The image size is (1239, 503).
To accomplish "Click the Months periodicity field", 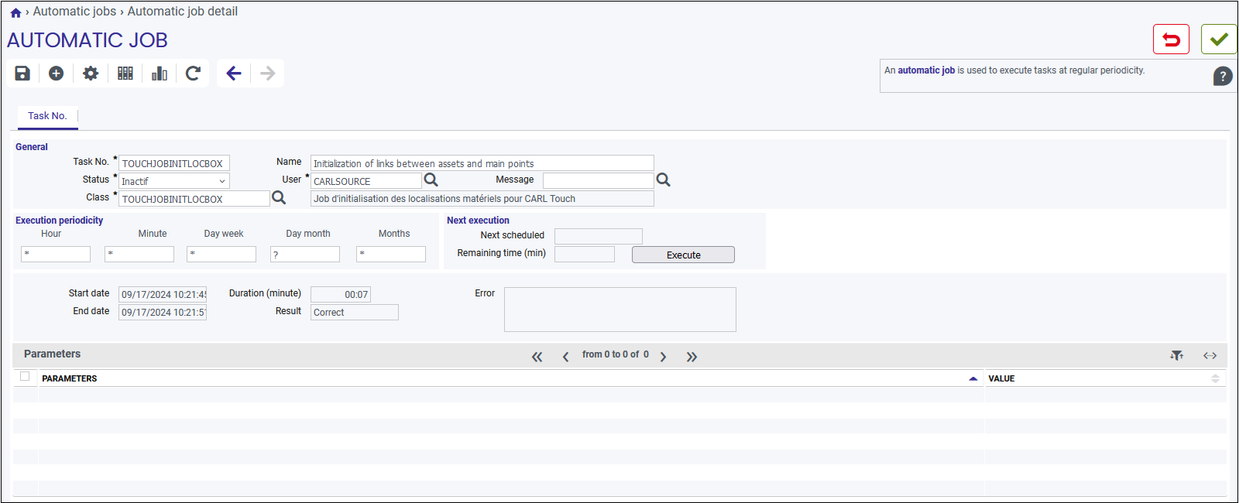I will point(391,254).
